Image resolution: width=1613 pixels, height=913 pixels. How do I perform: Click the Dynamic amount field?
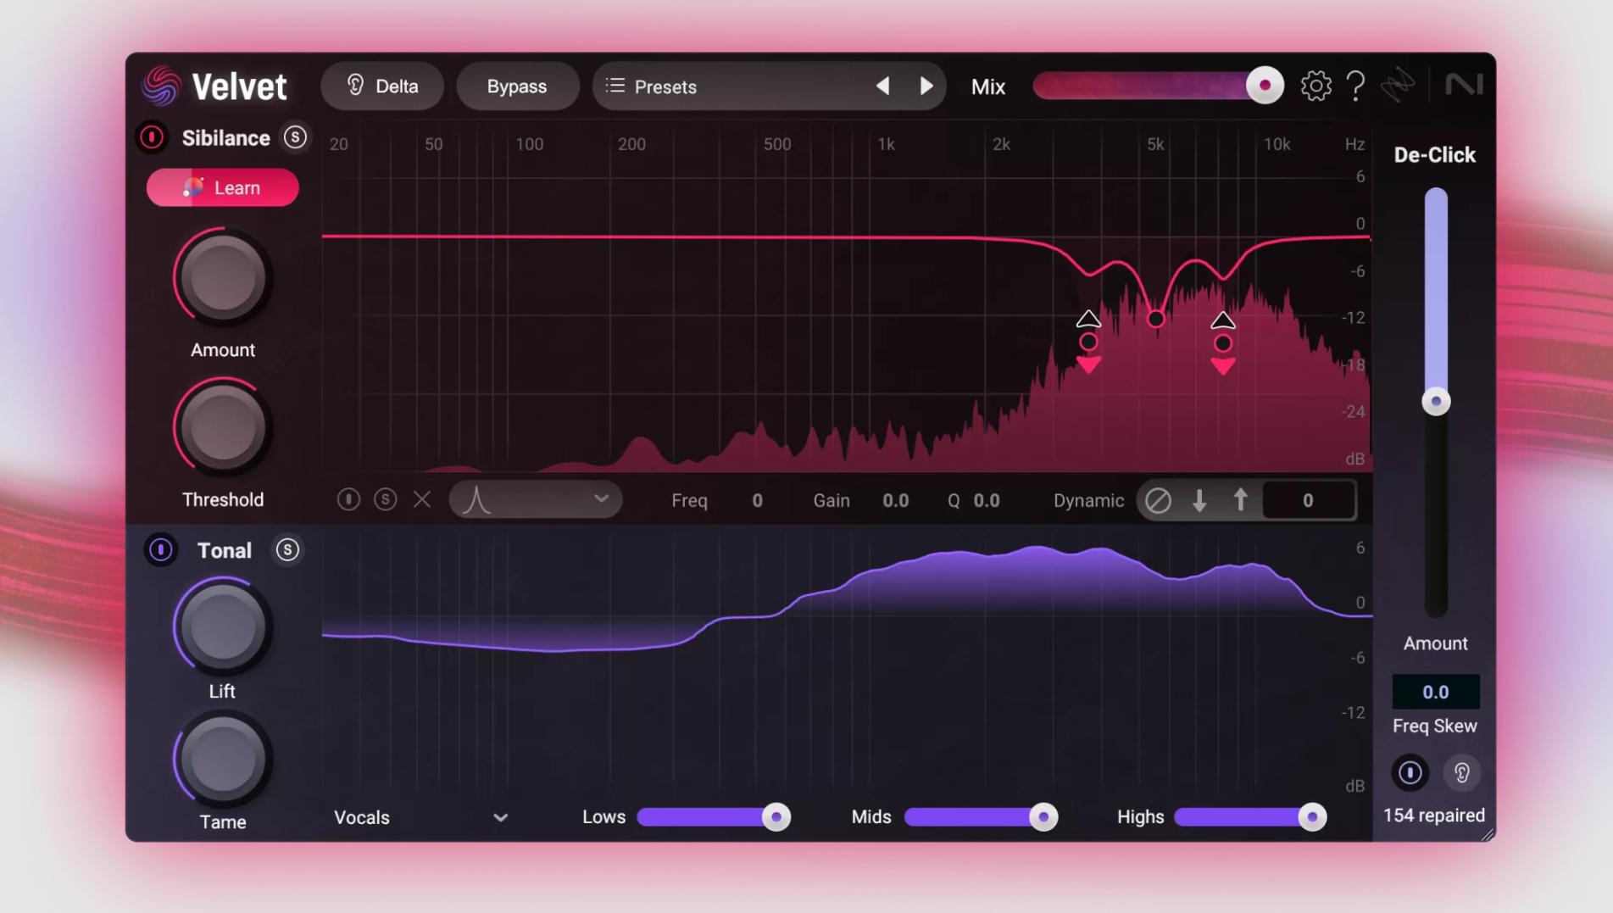tap(1308, 500)
